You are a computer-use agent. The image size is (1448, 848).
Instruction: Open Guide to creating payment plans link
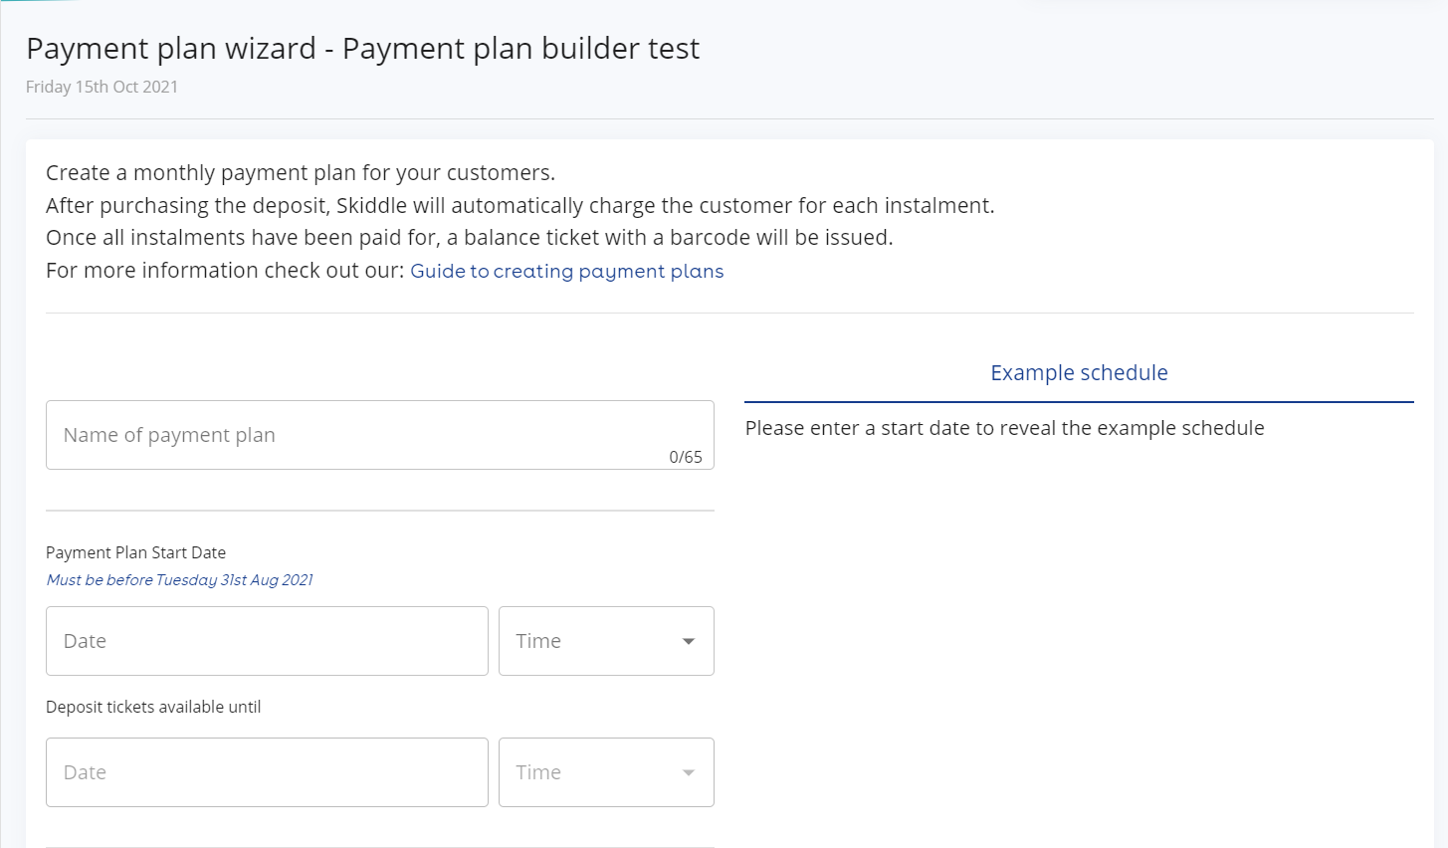566,272
